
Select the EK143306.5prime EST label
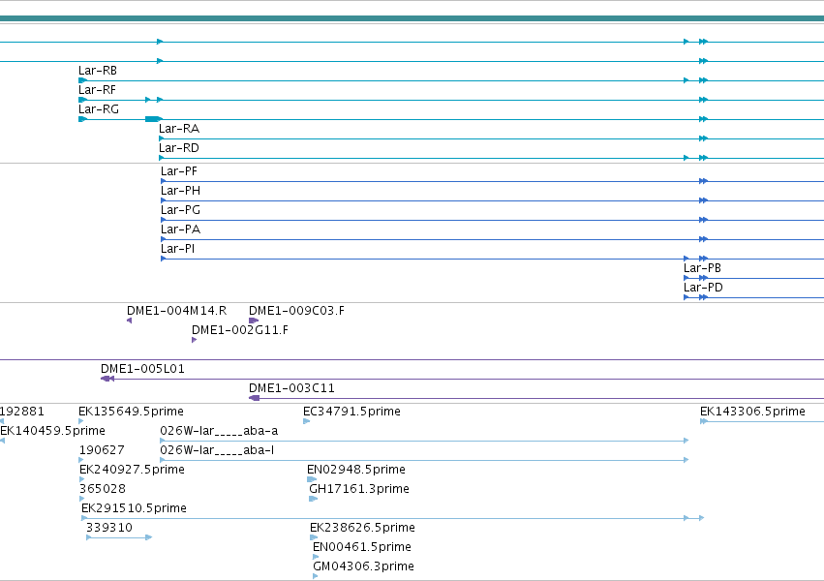[x=752, y=412]
